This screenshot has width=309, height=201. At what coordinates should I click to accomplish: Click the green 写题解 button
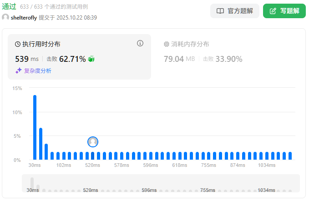tap(284, 11)
